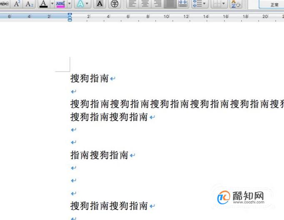Click the last 搜狗指南搜狗指南 line
Screen dimensions: 284x220
pos(109,206)
